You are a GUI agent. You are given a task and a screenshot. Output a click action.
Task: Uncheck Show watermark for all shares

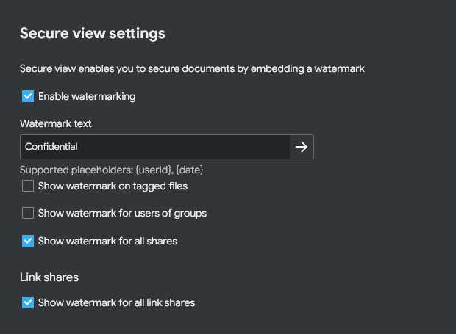click(x=28, y=241)
